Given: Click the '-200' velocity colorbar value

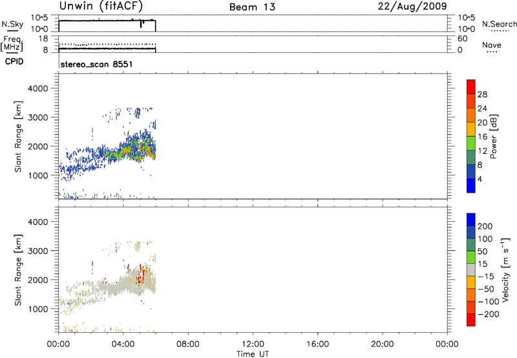Looking at the screenshot, I should (x=488, y=314).
